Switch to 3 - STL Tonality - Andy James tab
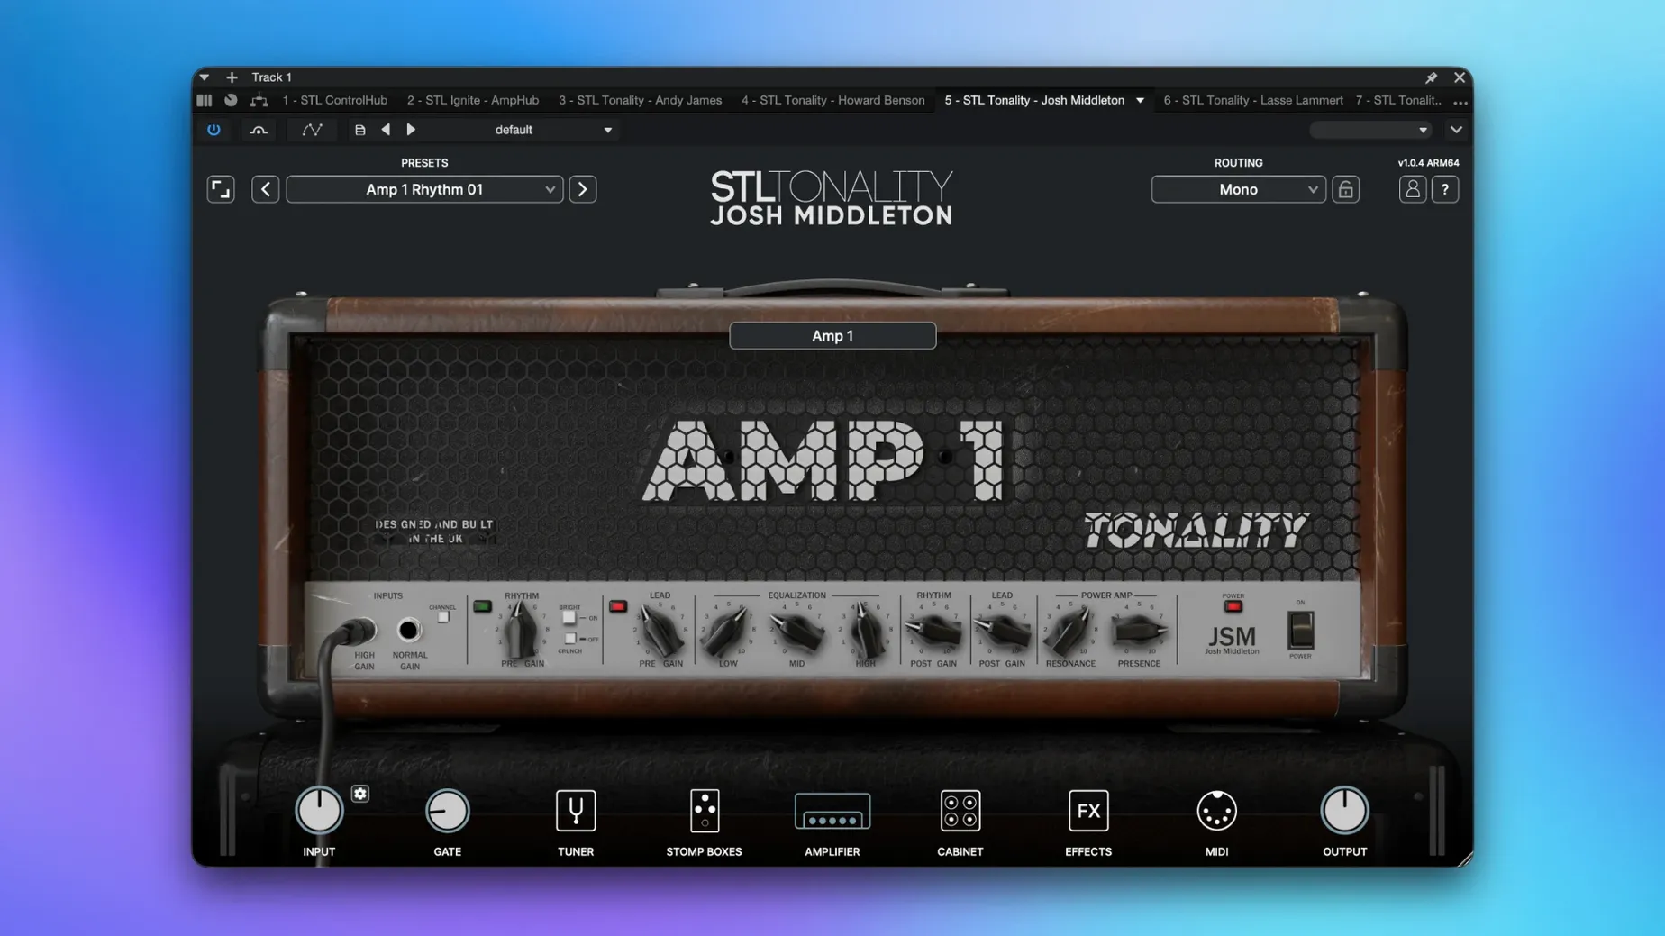This screenshot has height=936, width=1665. tap(640, 100)
